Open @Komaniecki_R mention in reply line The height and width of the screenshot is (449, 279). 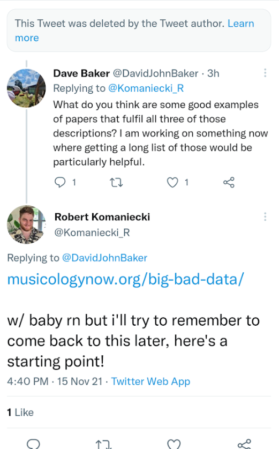click(146, 88)
